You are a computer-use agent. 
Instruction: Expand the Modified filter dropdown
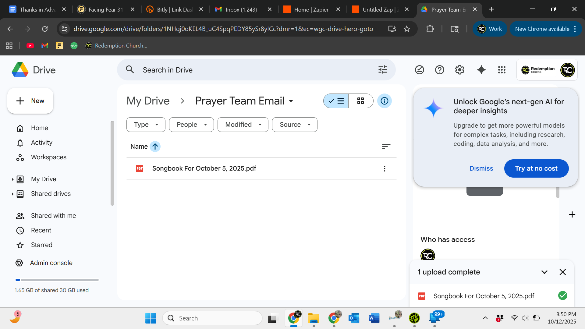click(243, 125)
